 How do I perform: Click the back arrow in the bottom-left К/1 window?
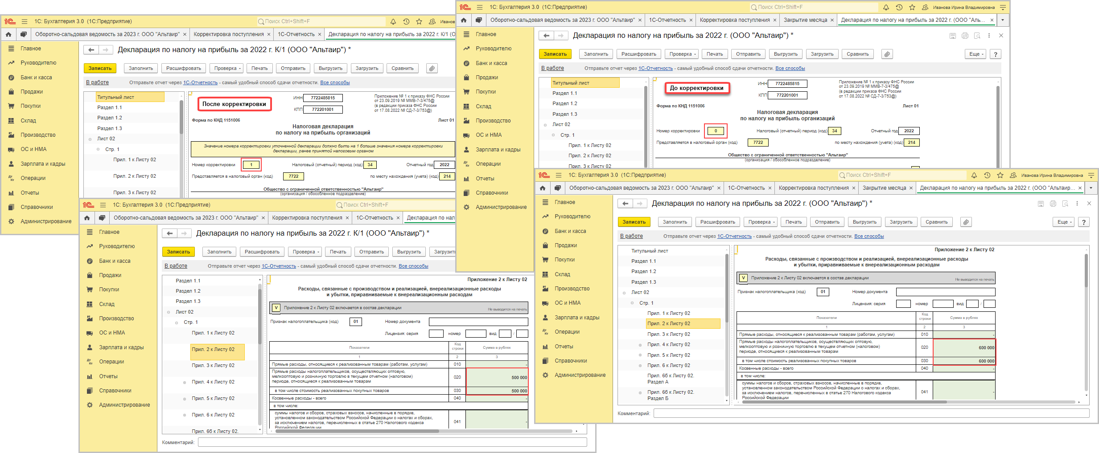(x=169, y=233)
